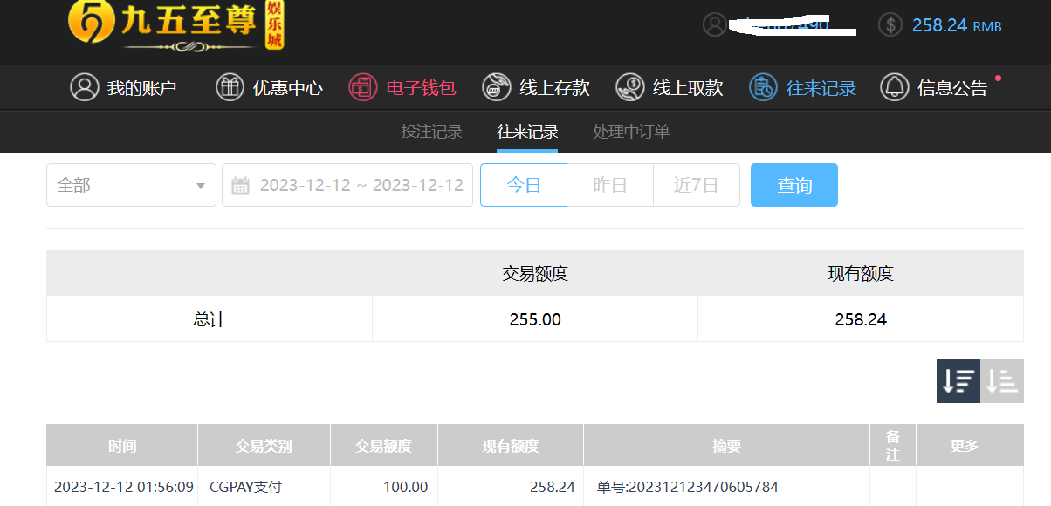Select descending sort order icon
Screen dimensions: 1051x506
(958, 381)
